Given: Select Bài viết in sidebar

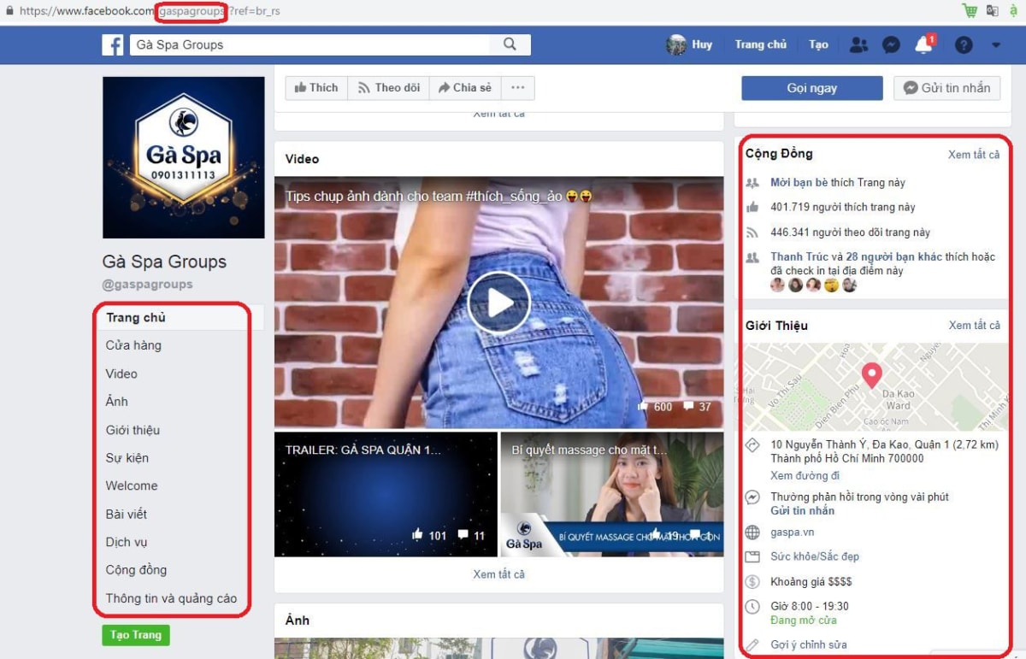Looking at the screenshot, I should (127, 514).
